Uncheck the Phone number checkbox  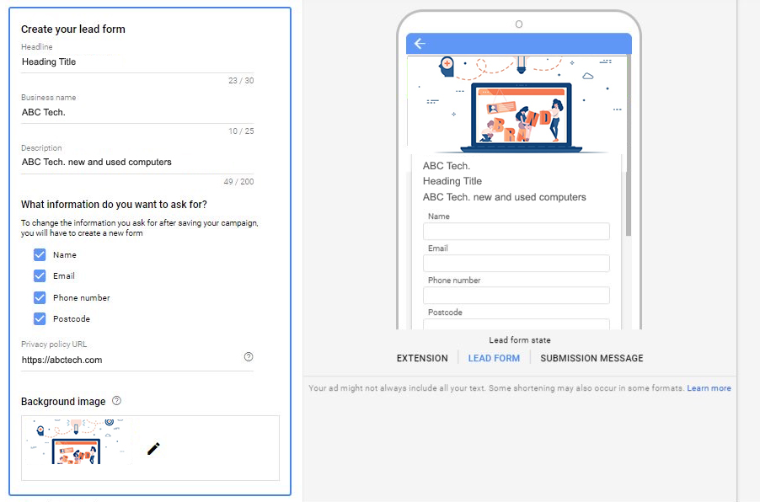(x=40, y=297)
